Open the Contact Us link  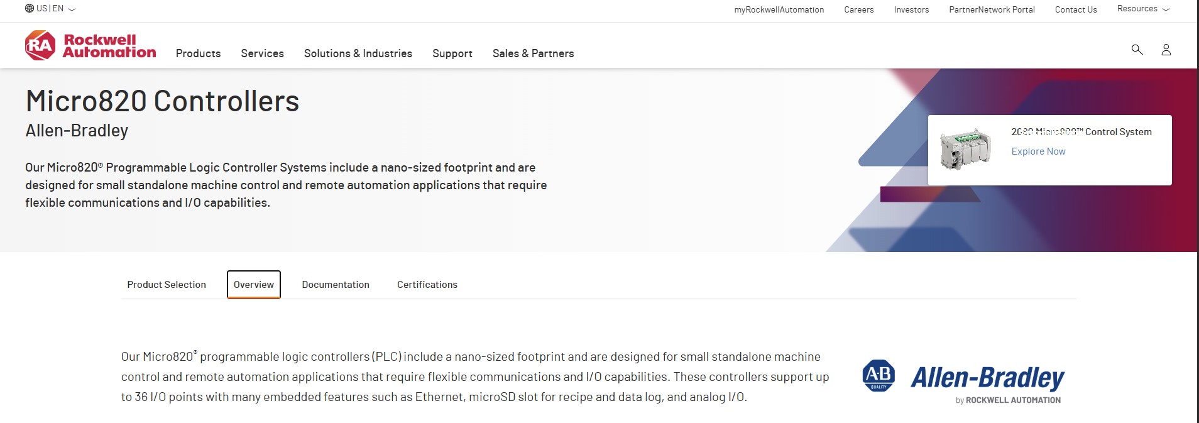(1075, 9)
